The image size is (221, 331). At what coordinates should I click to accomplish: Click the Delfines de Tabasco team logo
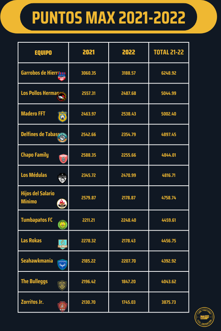click(62, 137)
